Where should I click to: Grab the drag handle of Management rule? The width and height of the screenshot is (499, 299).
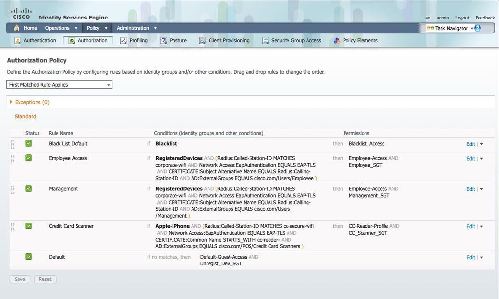click(x=12, y=189)
